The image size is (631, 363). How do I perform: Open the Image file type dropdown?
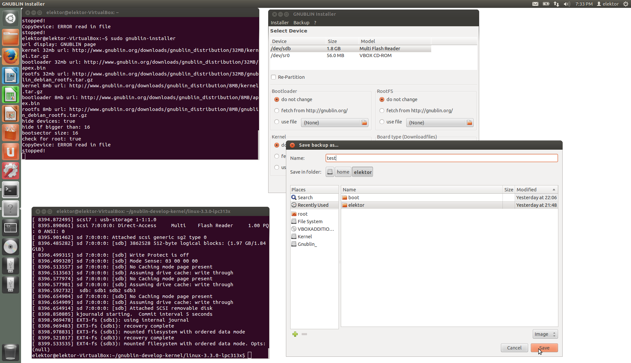coord(545,334)
